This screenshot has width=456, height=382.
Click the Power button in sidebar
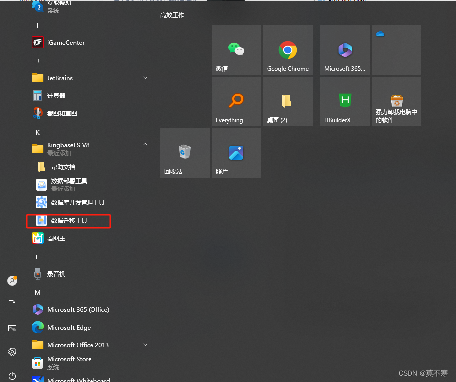[x=12, y=376]
